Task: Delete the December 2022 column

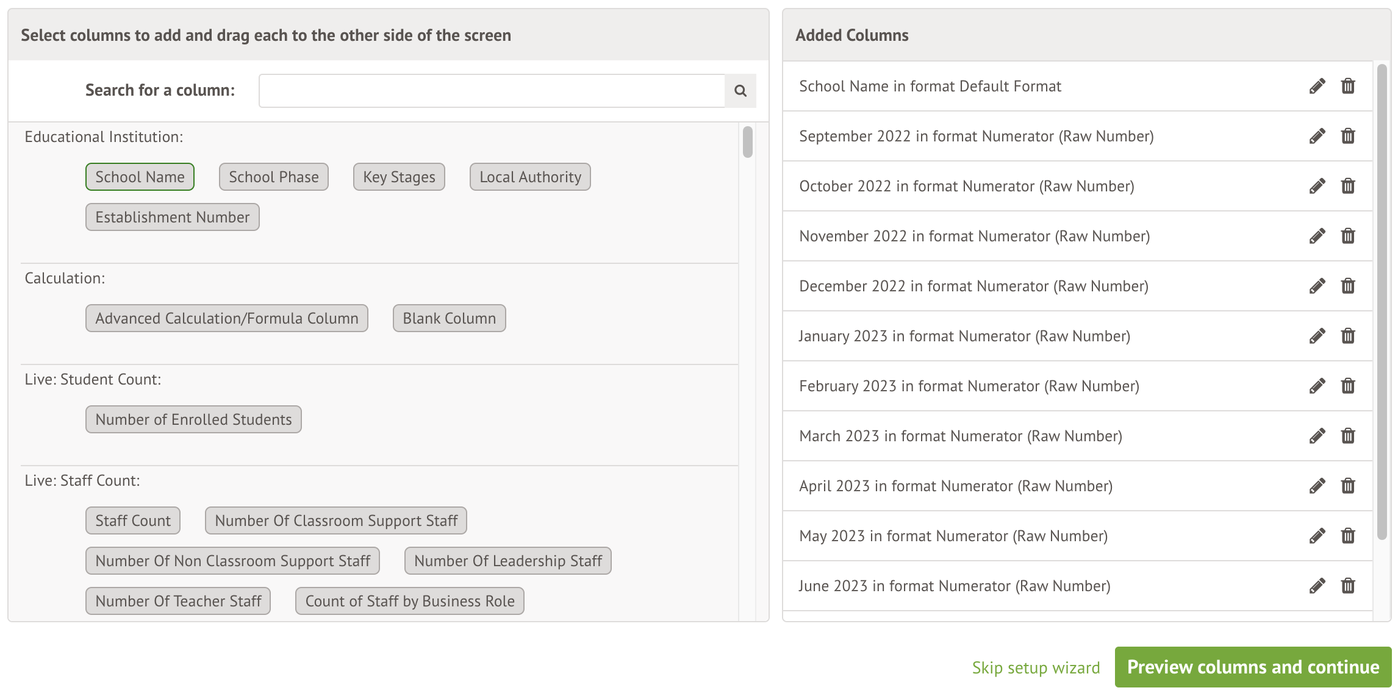Action: coord(1348,286)
